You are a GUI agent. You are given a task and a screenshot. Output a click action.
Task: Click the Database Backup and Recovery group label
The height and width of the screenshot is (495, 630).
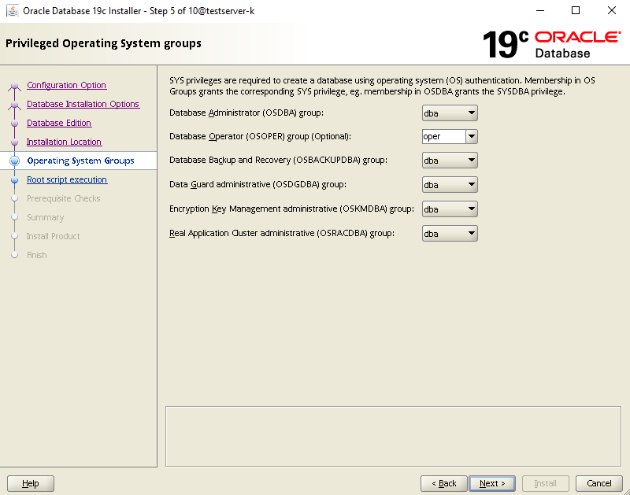[x=278, y=161]
